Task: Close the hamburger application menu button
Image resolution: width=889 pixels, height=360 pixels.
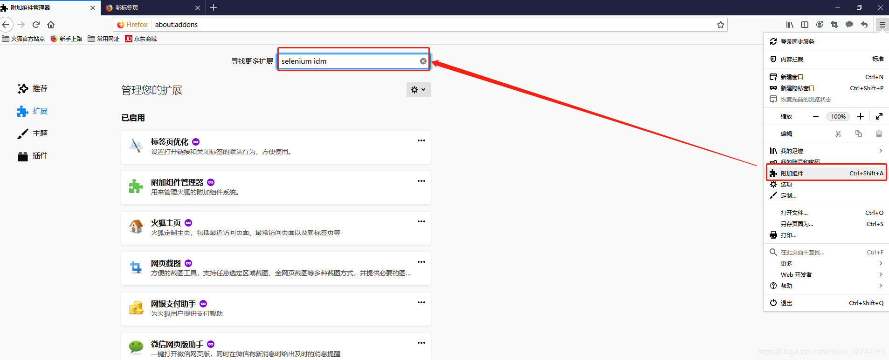Action: coord(882,25)
